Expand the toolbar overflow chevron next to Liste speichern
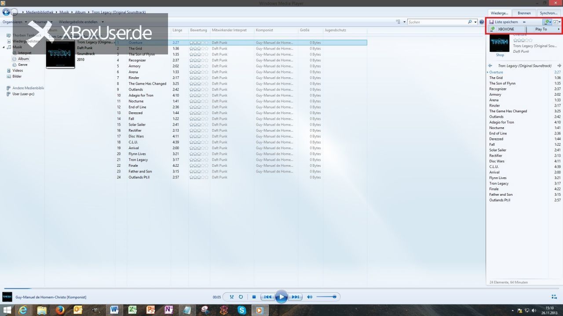This screenshot has height=316, width=563. 524,22
